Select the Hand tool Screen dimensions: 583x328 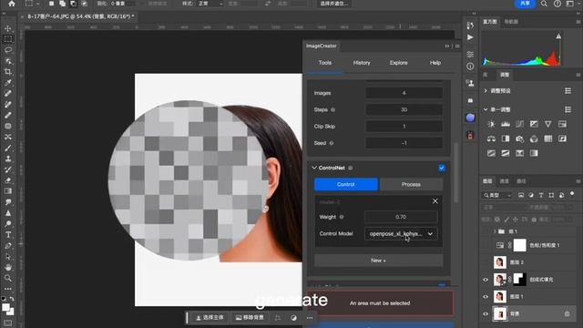[8, 267]
